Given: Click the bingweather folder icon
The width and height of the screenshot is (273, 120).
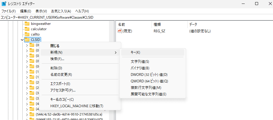Looking at the screenshot, I should (x=27, y=24).
